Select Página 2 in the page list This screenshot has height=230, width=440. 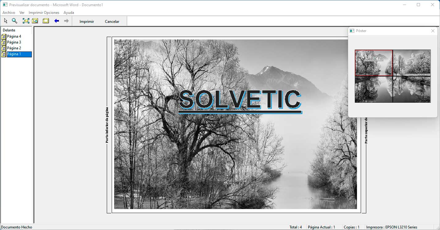[x=14, y=48]
